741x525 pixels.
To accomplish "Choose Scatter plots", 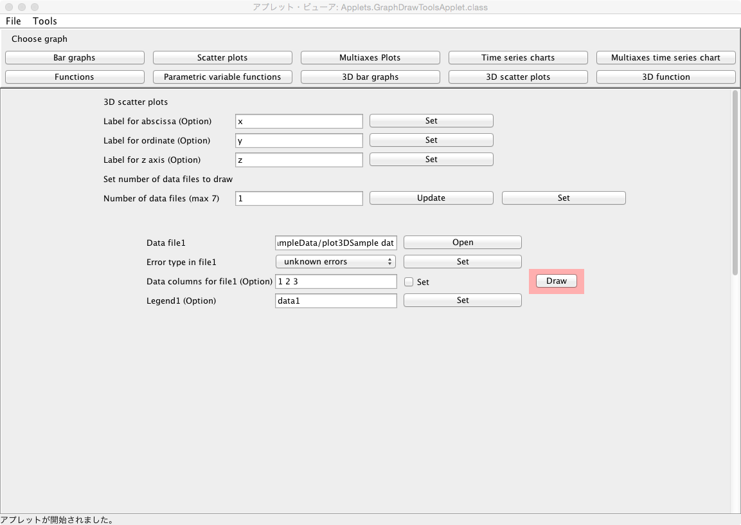I will coord(222,58).
